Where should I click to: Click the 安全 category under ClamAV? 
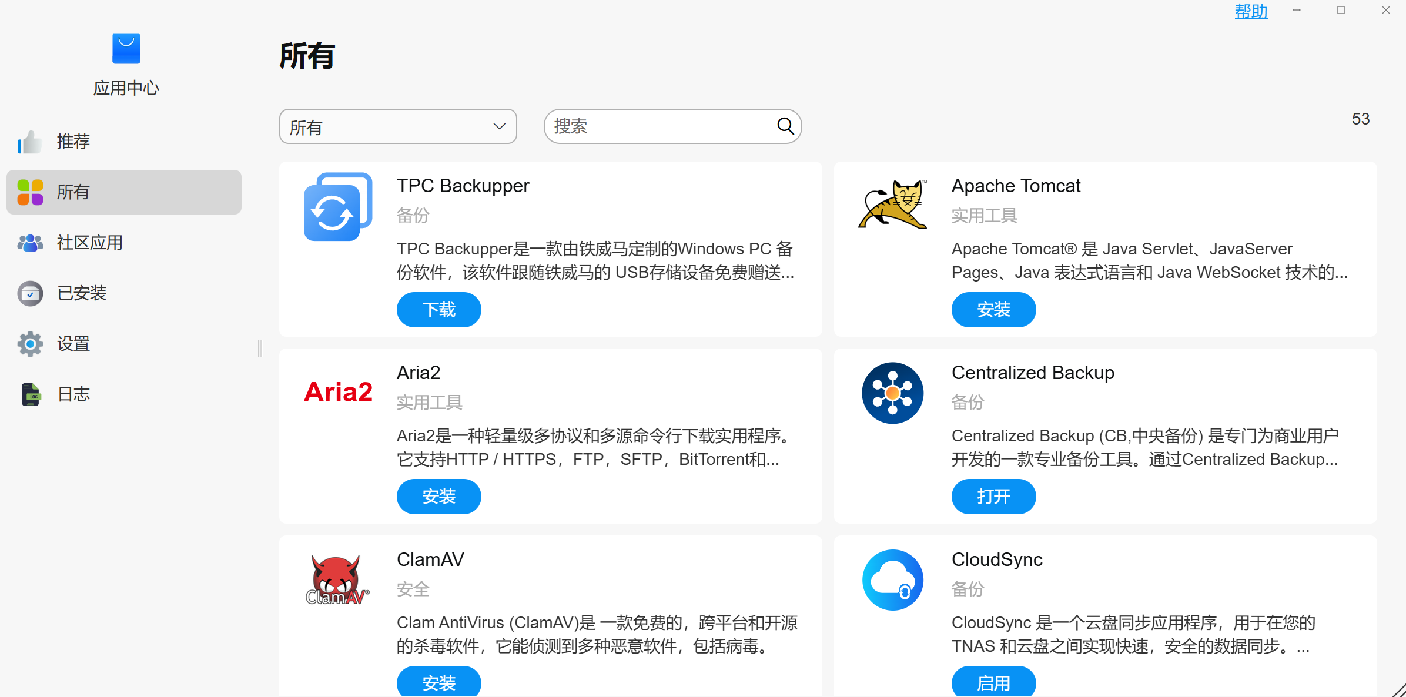pyautogui.click(x=413, y=589)
